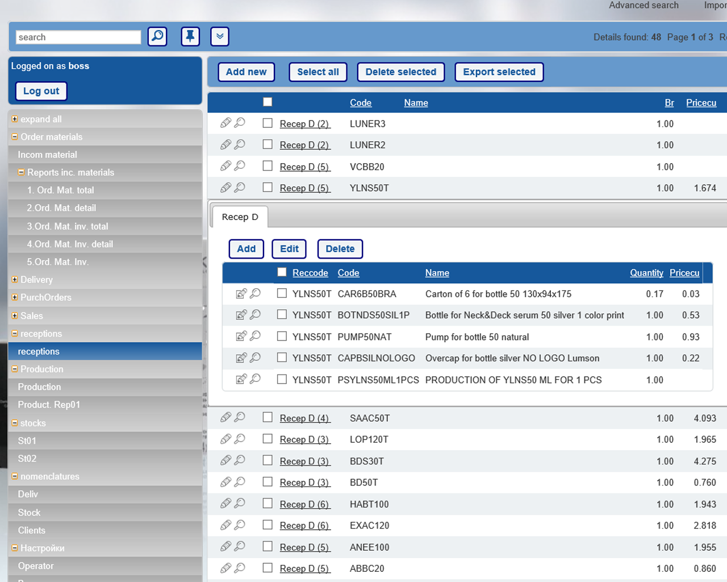
Task: Open Recep D (4) link for SAAC50T
Action: (304, 418)
